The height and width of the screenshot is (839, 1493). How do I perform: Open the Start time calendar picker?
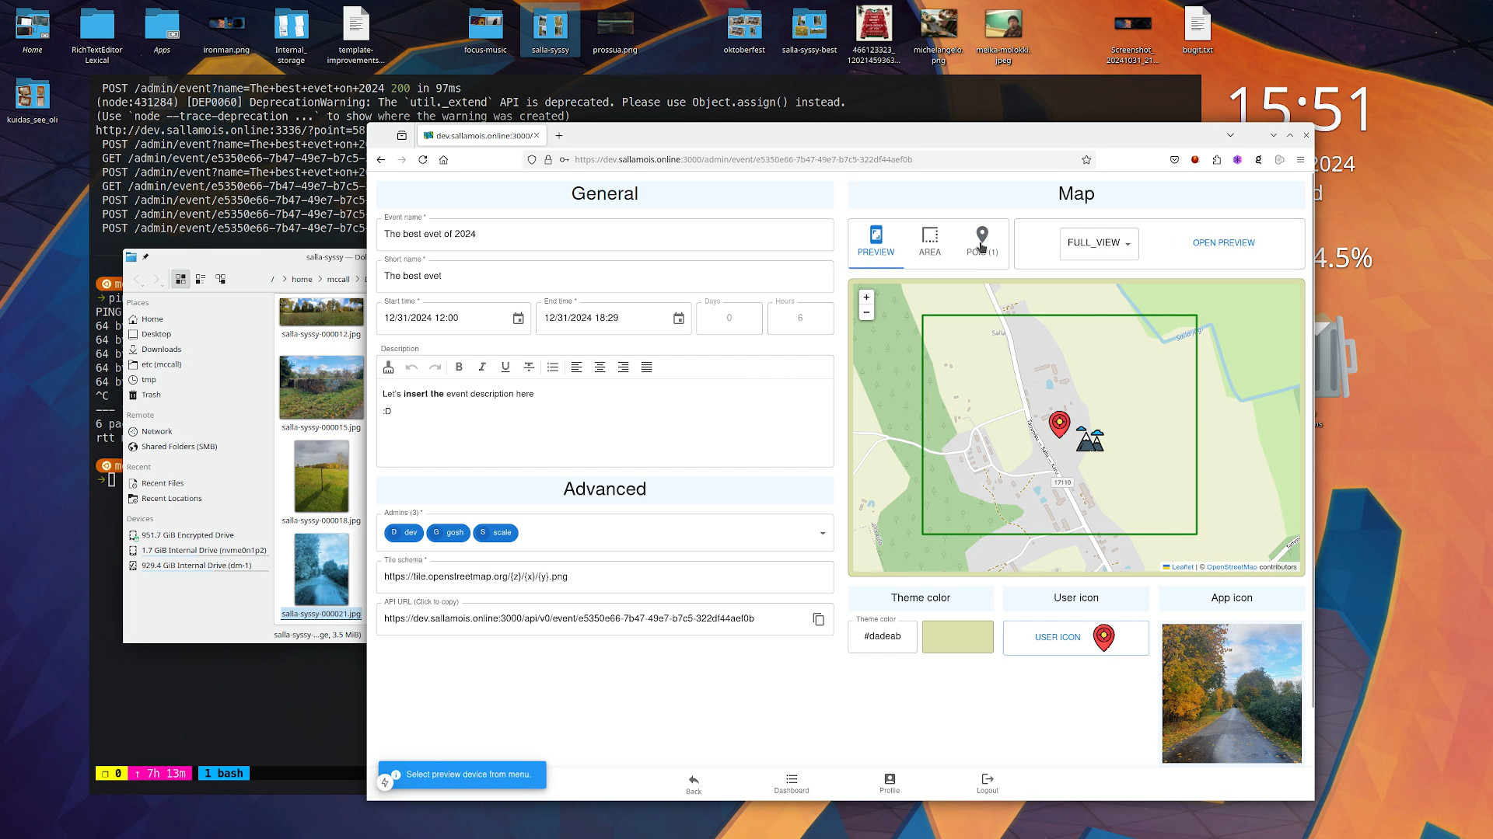[518, 319]
